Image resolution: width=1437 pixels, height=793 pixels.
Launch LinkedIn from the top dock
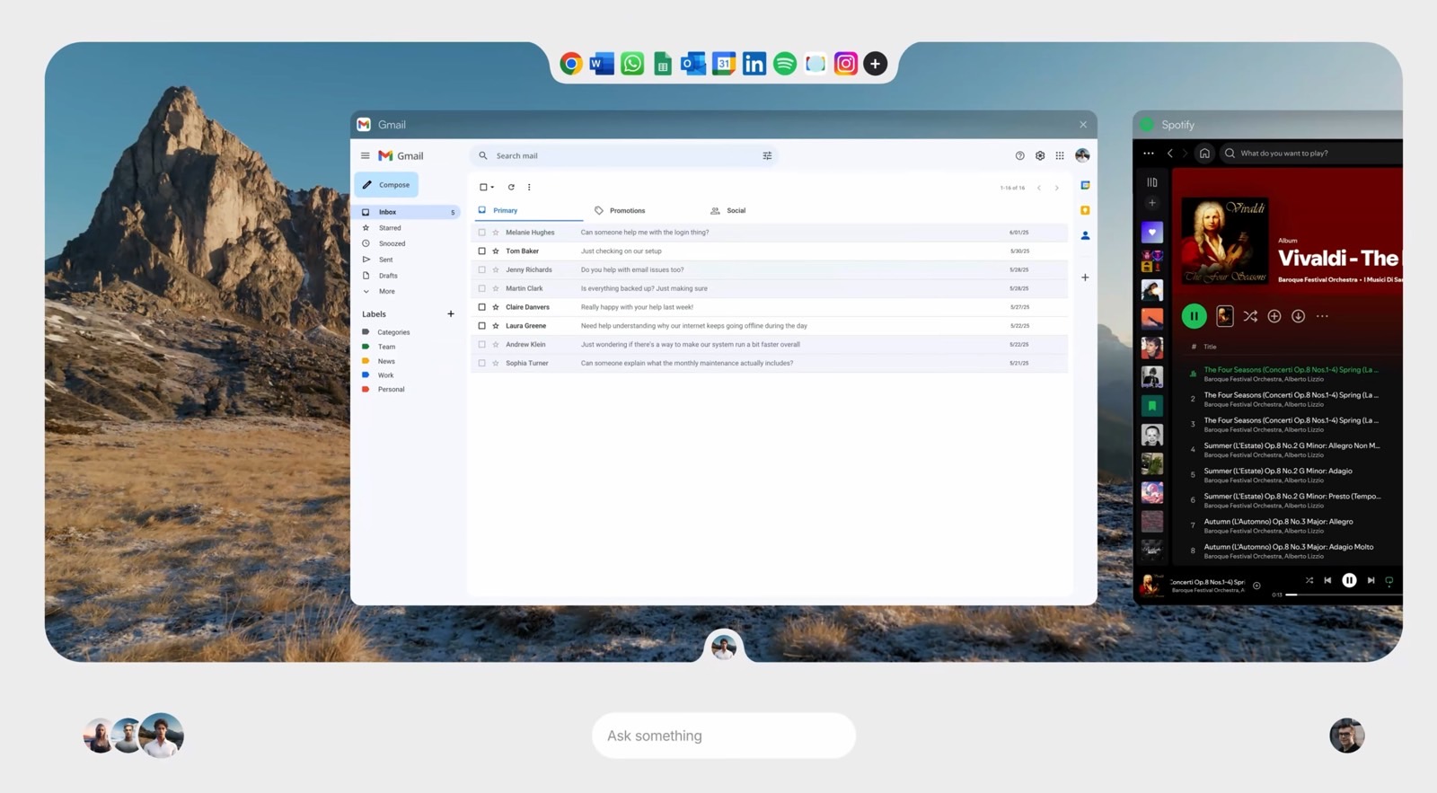pos(754,64)
